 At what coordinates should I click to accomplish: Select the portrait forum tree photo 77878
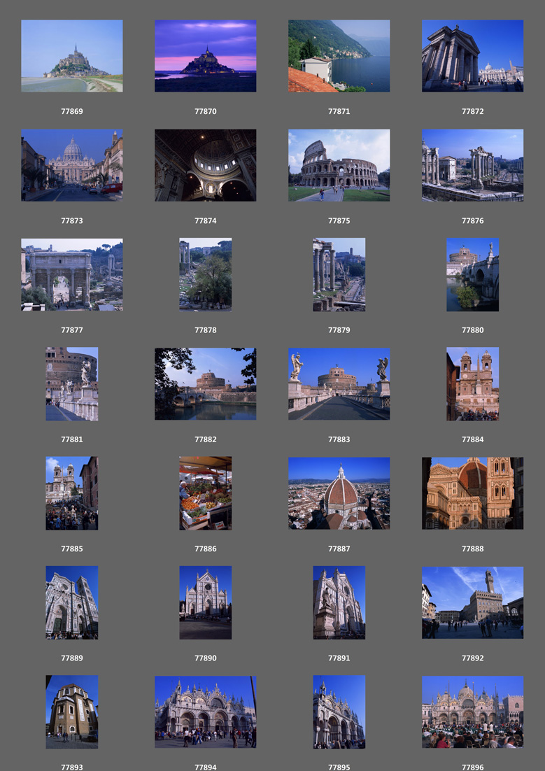(x=206, y=274)
